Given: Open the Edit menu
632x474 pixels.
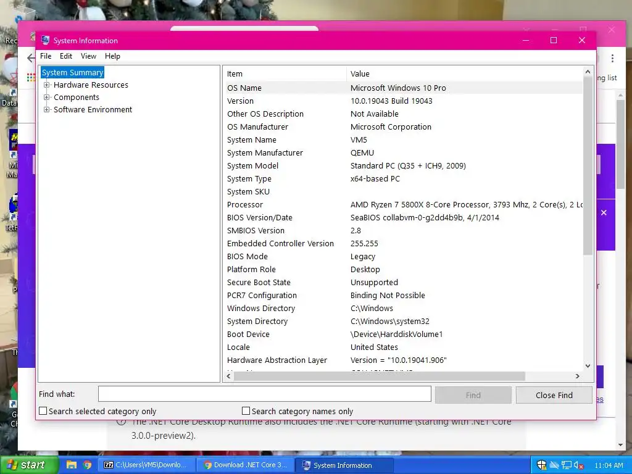Looking at the screenshot, I should 65,56.
